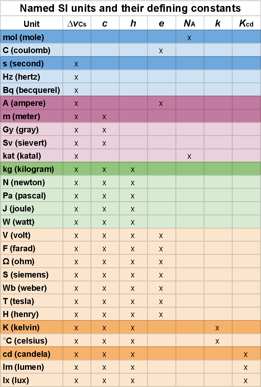Screen dimensions: 261x387
Task: Select the Bq (becquerel) row label
Action: [31, 90]
